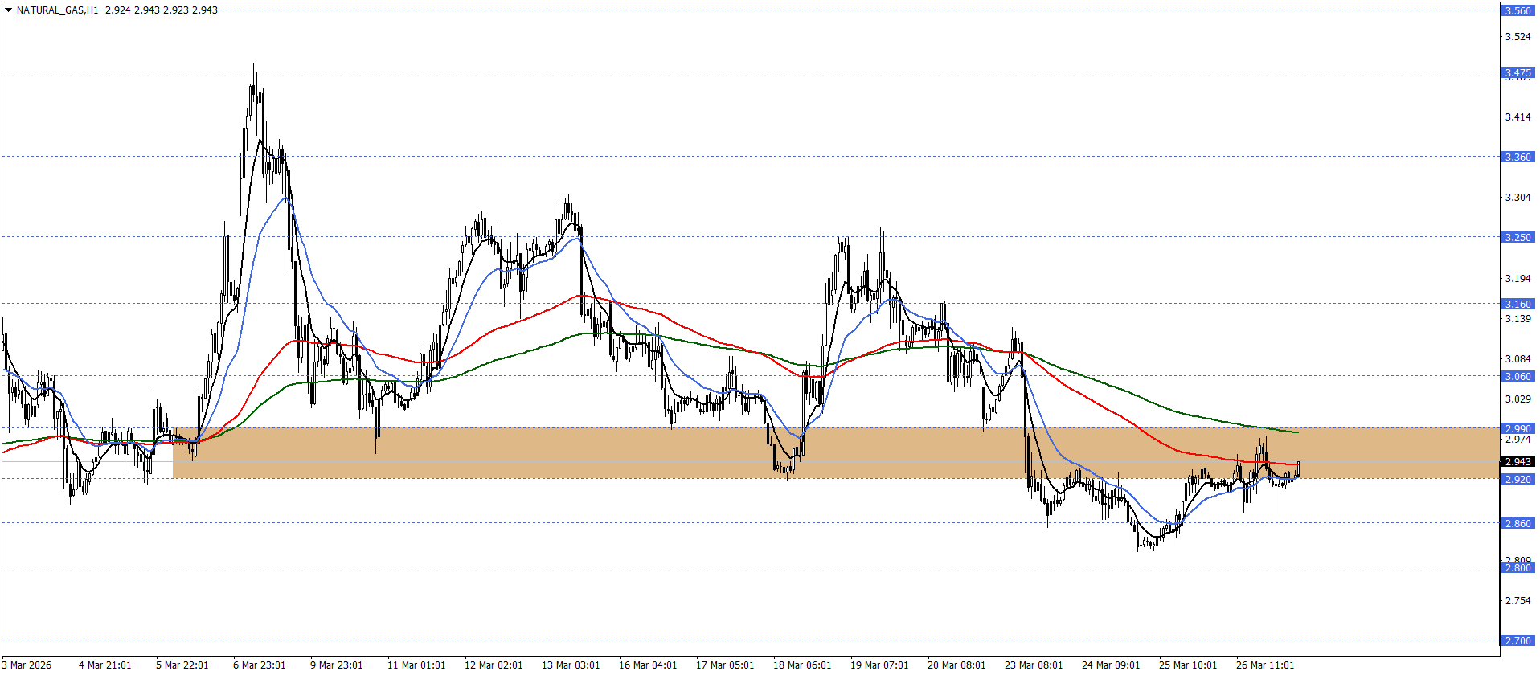
Task: Select the 3.360 level price tag
Action: (1517, 157)
